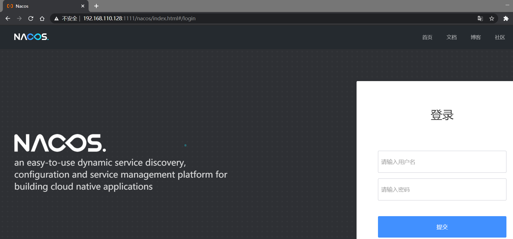Image resolution: width=513 pixels, height=239 pixels.
Task: Select the Nacos browser tab
Action: 46,6
